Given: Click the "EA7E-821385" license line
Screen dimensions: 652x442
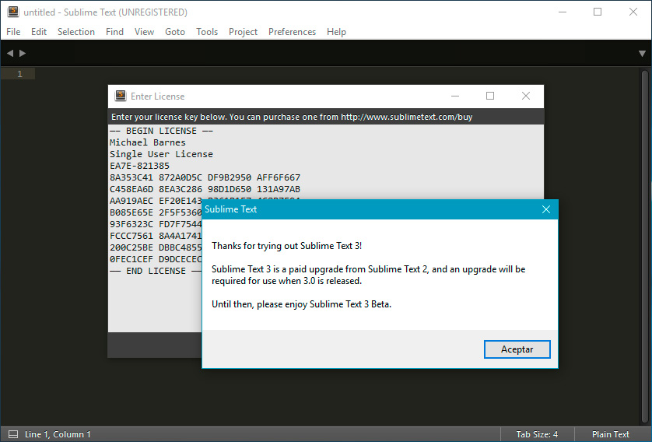Looking at the screenshot, I should [x=140, y=166].
